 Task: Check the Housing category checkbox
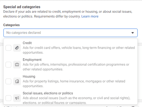(8, 81)
